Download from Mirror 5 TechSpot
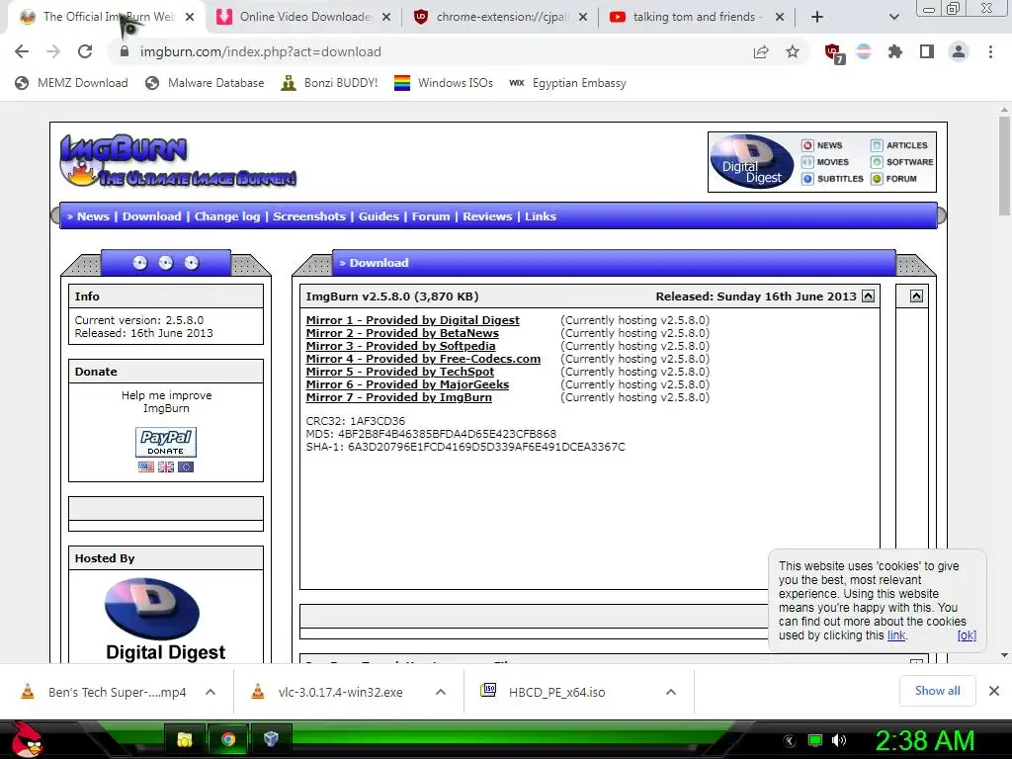The width and height of the screenshot is (1012, 759). [400, 372]
